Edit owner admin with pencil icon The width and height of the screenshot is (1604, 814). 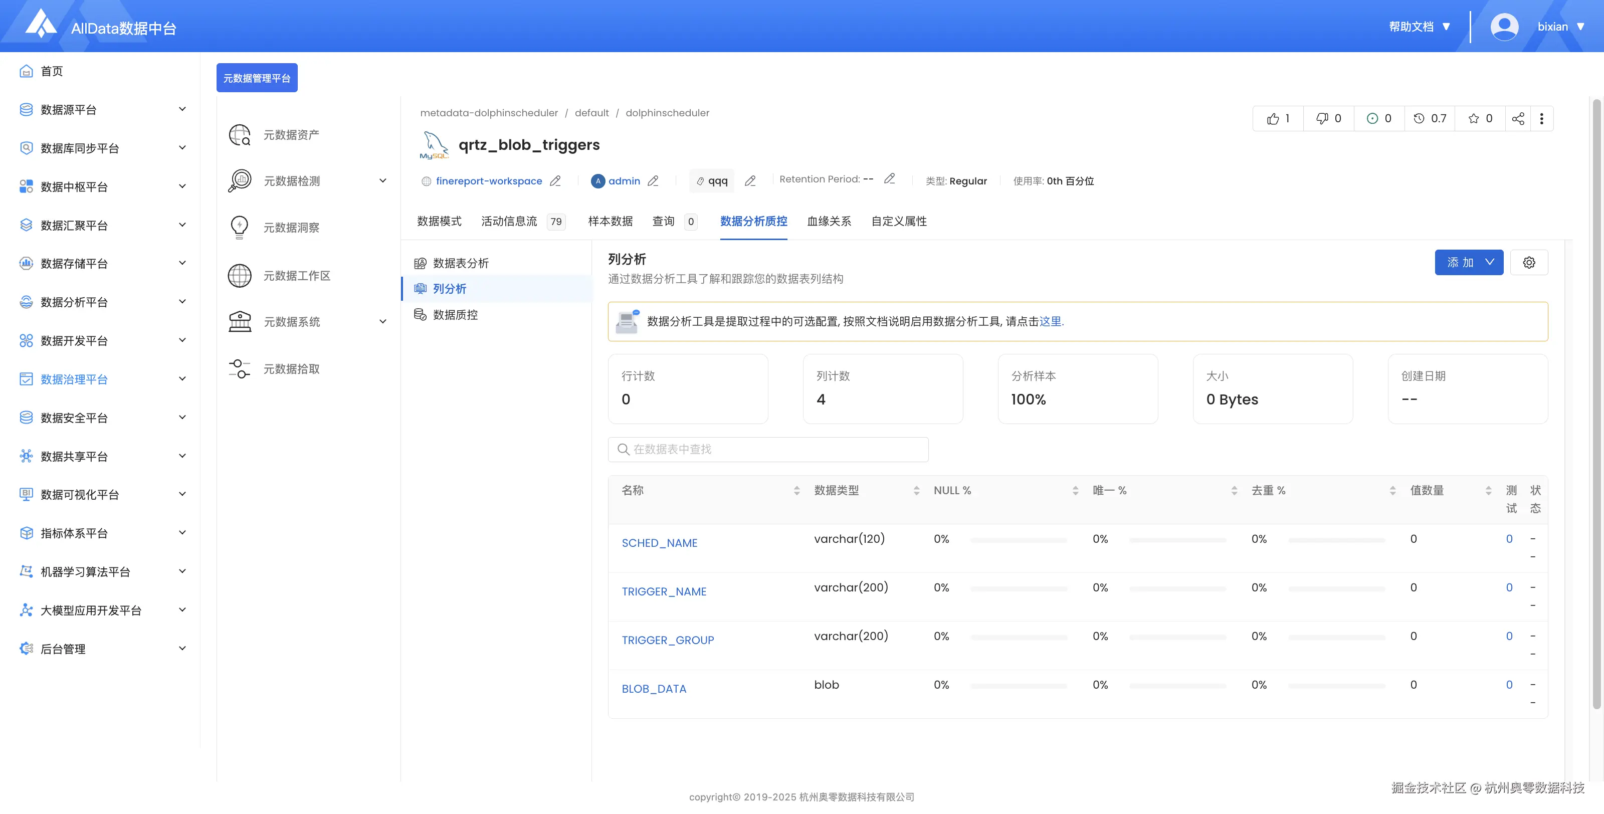click(x=653, y=180)
